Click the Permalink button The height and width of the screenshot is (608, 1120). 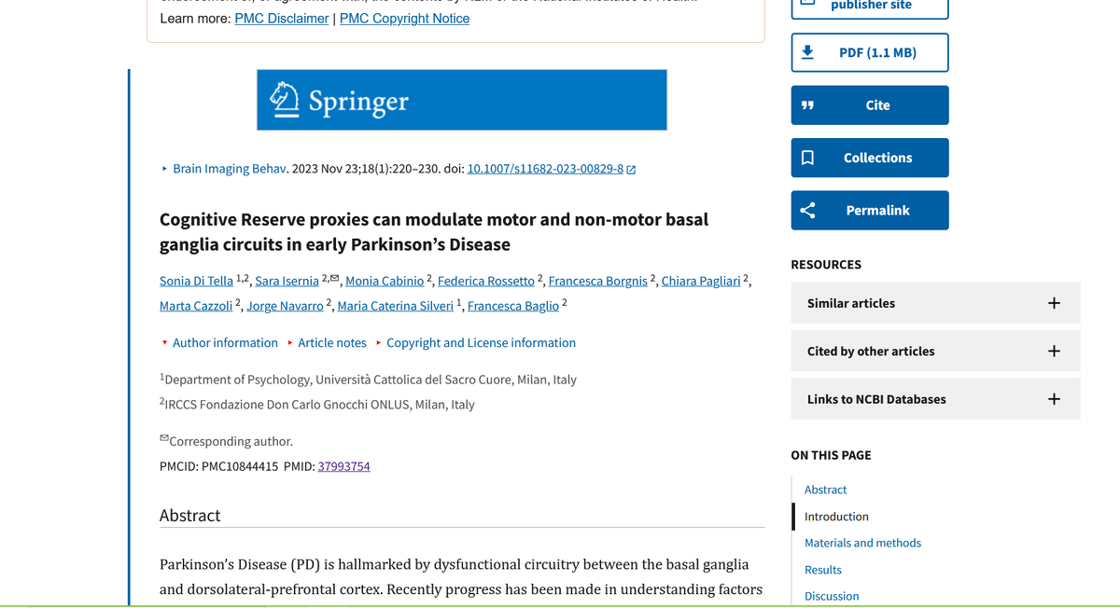pos(870,210)
